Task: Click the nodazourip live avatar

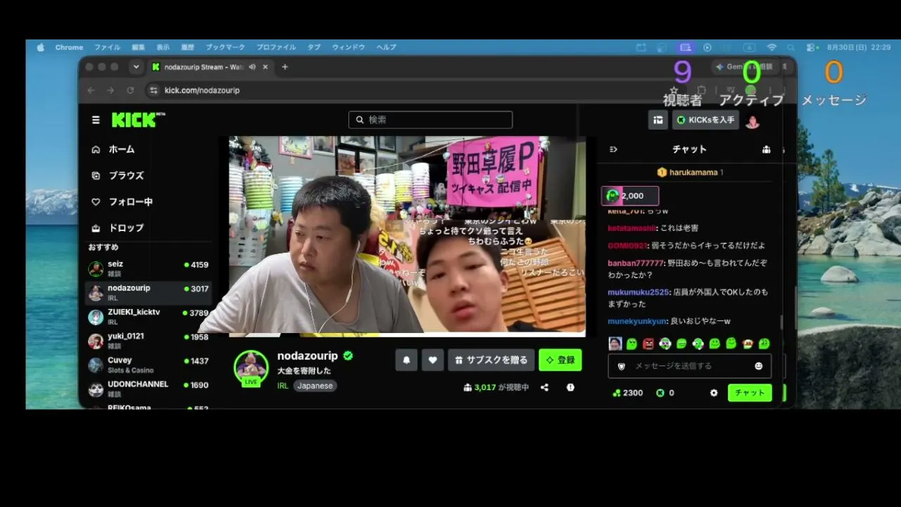Action: click(x=251, y=368)
